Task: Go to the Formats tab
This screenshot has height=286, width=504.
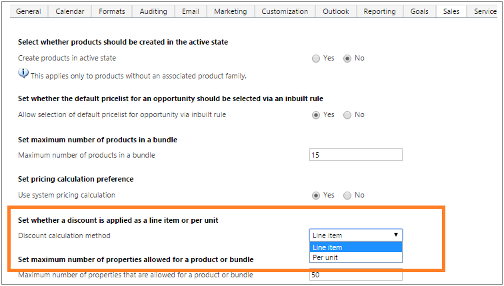Action: pos(112,11)
